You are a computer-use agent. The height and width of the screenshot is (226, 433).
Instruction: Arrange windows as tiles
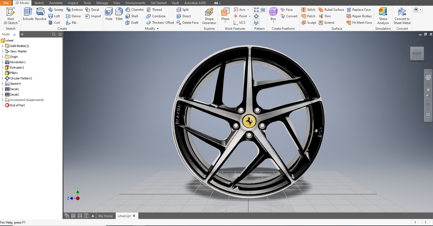pos(73,216)
